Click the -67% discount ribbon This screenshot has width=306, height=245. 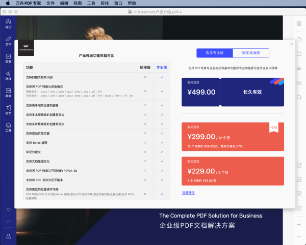tap(274, 128)
